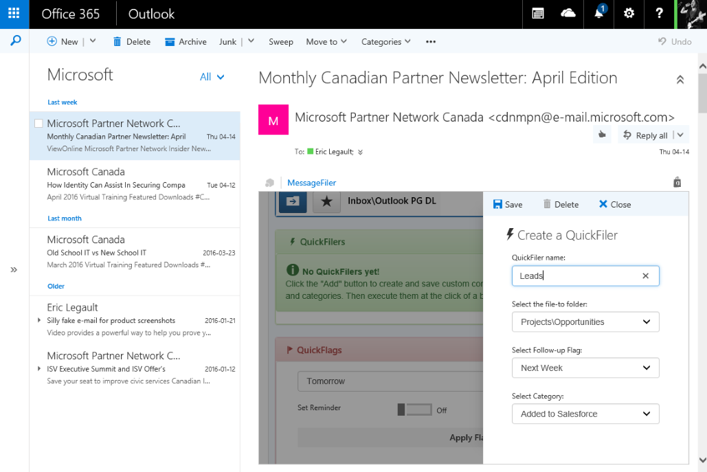Screen dimensions: 707x472
Task: Open the Office 365 app launcher grid
Action: [x=14, y=14]
